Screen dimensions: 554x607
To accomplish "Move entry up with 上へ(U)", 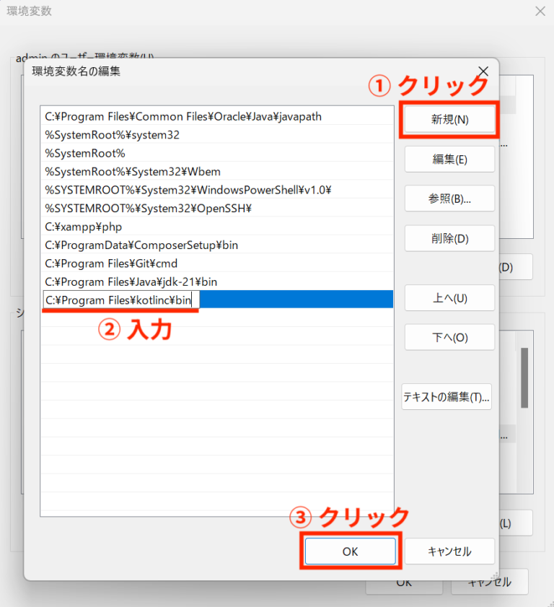I will (449, 297).
